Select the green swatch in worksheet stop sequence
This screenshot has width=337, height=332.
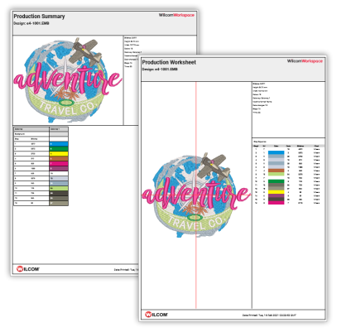coord(276,181)
